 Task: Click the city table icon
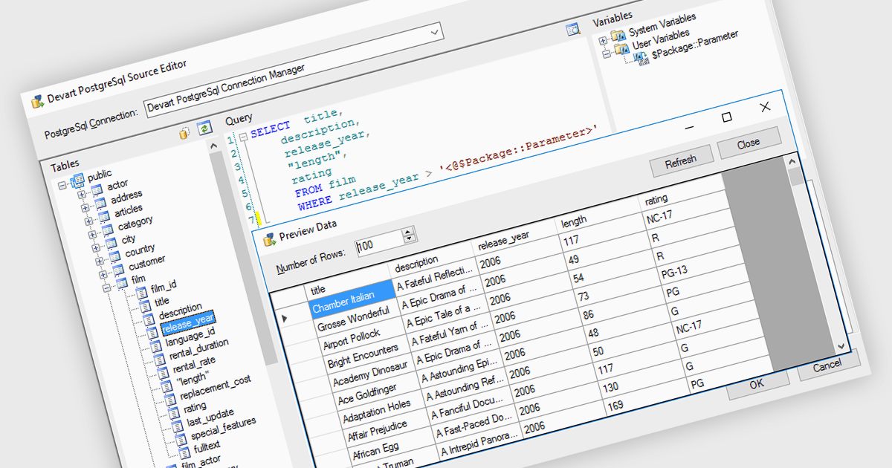(112, 242)
